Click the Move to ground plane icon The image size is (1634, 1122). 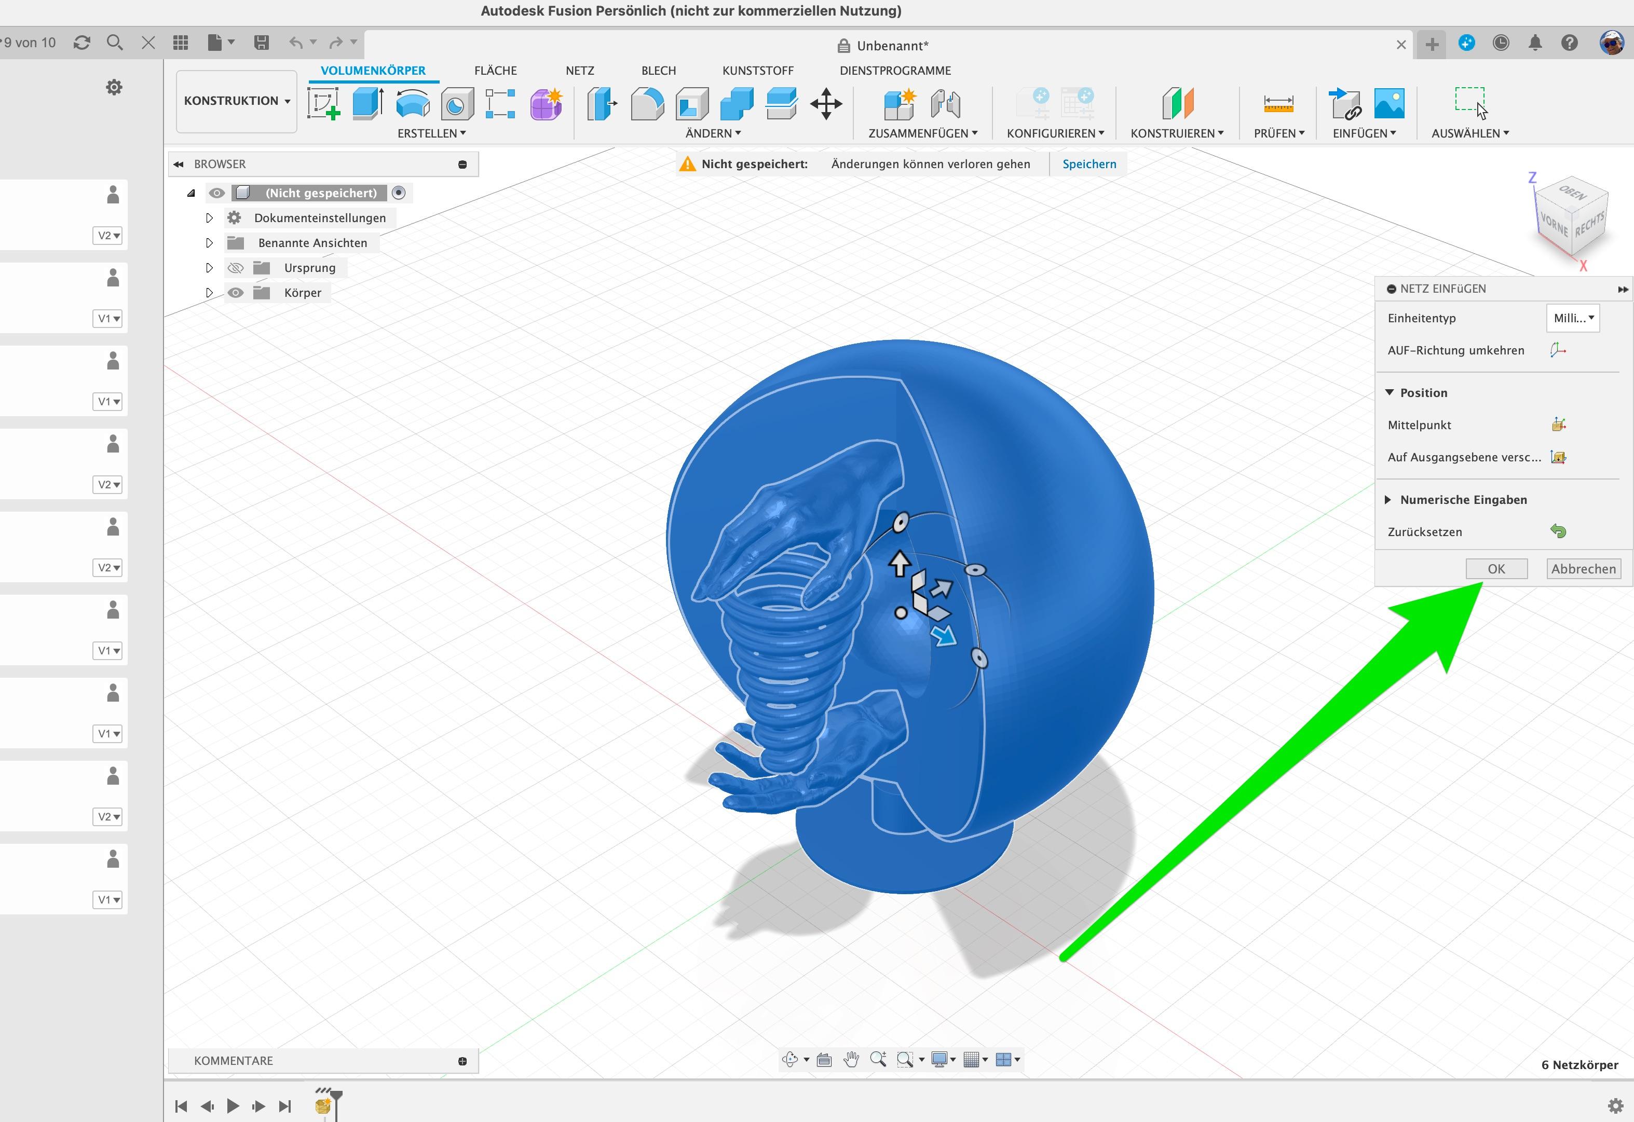point(1558,457)
